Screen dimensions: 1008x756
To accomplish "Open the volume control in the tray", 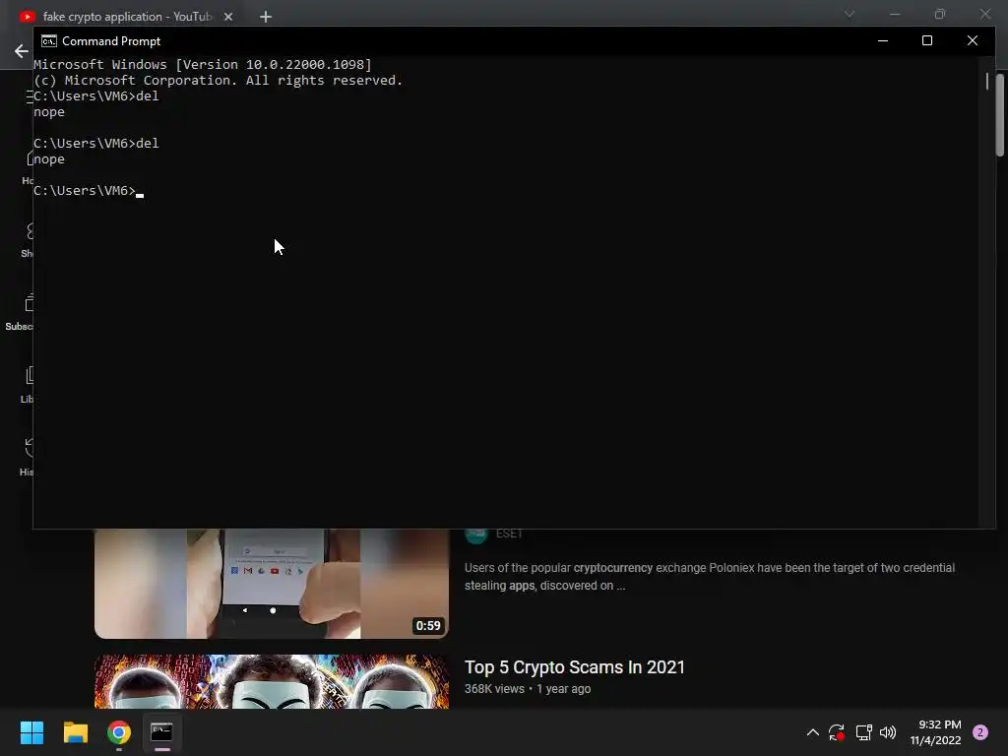I will tap(888, 732).
